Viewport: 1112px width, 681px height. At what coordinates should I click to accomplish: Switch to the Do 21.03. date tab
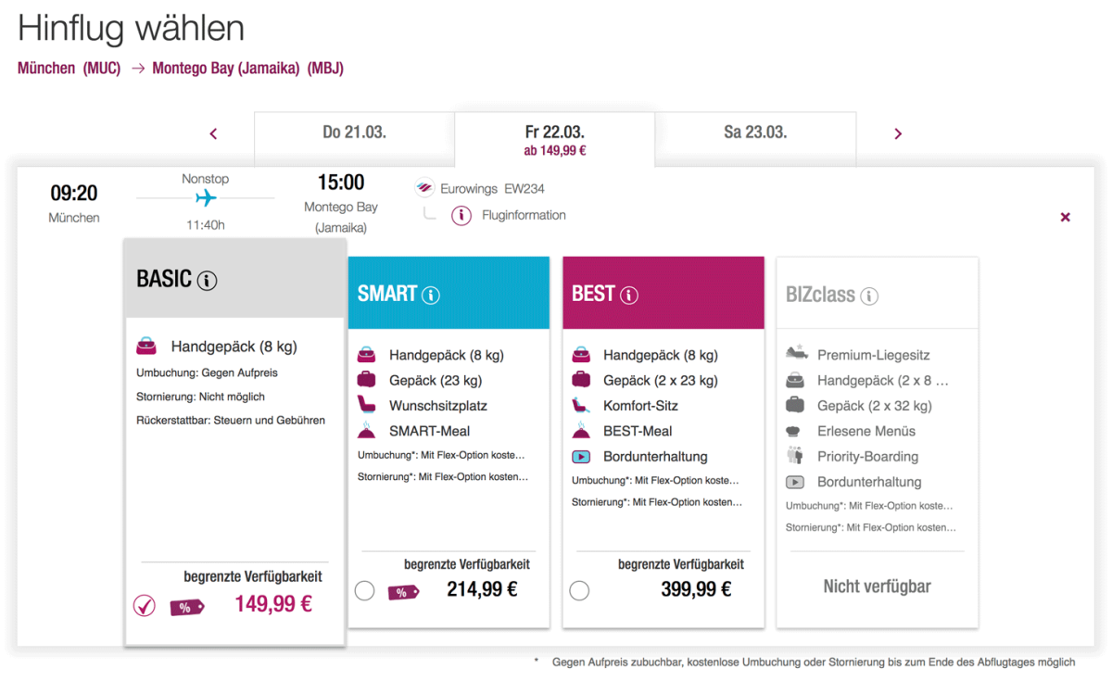(354, 132)
